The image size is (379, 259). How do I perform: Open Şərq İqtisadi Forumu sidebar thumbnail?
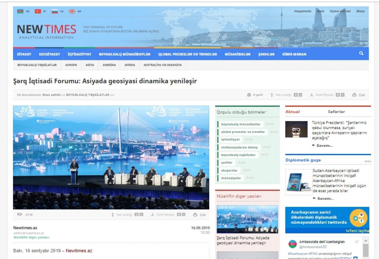[x=247, y=219]
